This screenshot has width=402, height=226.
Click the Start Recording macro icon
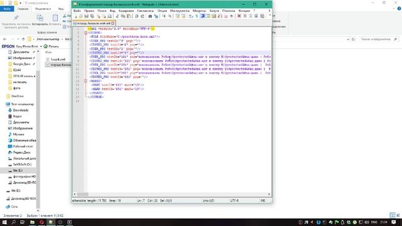click(x=239, y=16)
